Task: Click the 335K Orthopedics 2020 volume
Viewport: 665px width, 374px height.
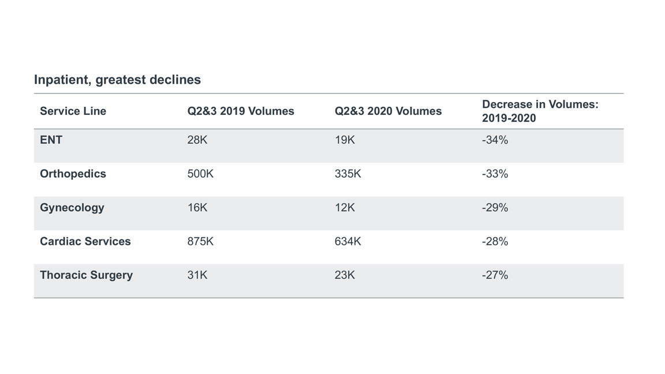Action: tap(348, 174)
